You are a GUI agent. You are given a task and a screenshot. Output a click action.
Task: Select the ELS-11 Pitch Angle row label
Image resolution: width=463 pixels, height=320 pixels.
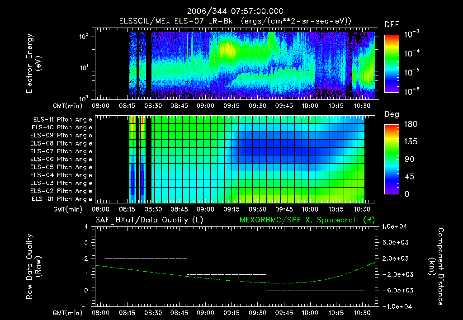point(62,120)
